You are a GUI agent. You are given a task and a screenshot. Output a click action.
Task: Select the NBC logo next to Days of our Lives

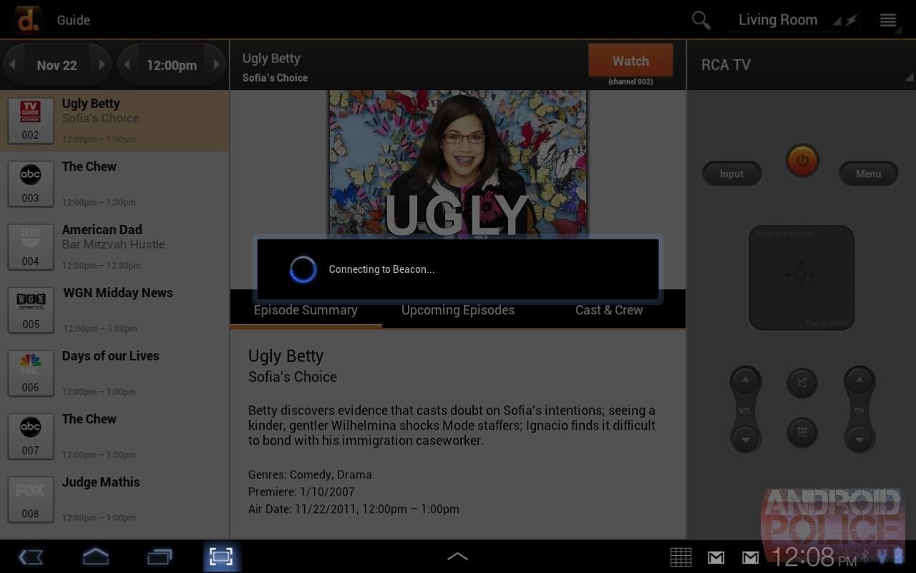click(x=31, y=372)
